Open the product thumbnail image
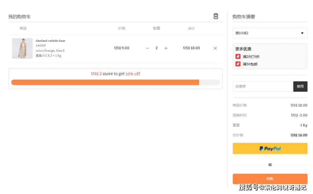 point(22,48)
